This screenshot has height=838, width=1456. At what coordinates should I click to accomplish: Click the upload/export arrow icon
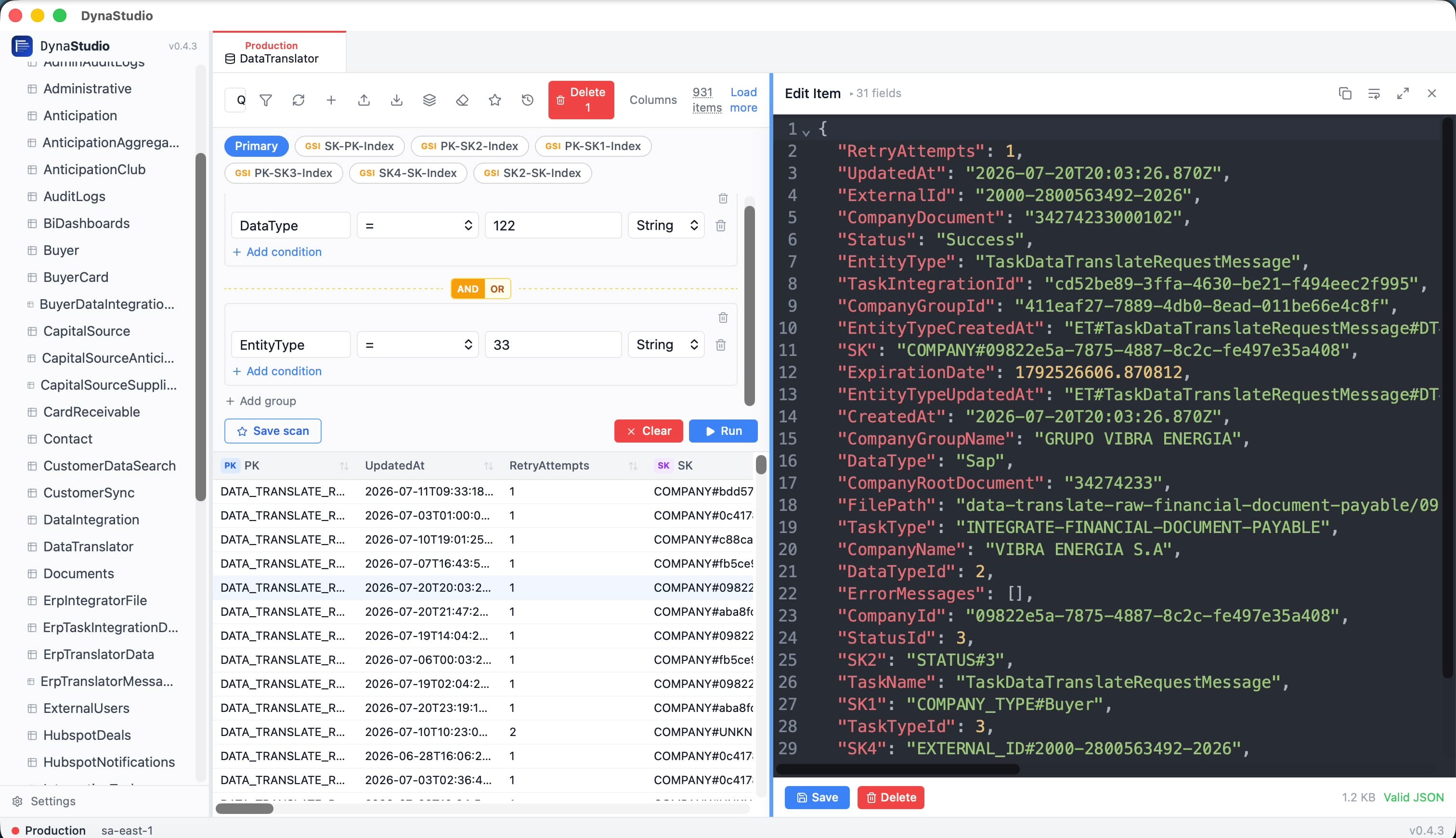pos(364,100)
